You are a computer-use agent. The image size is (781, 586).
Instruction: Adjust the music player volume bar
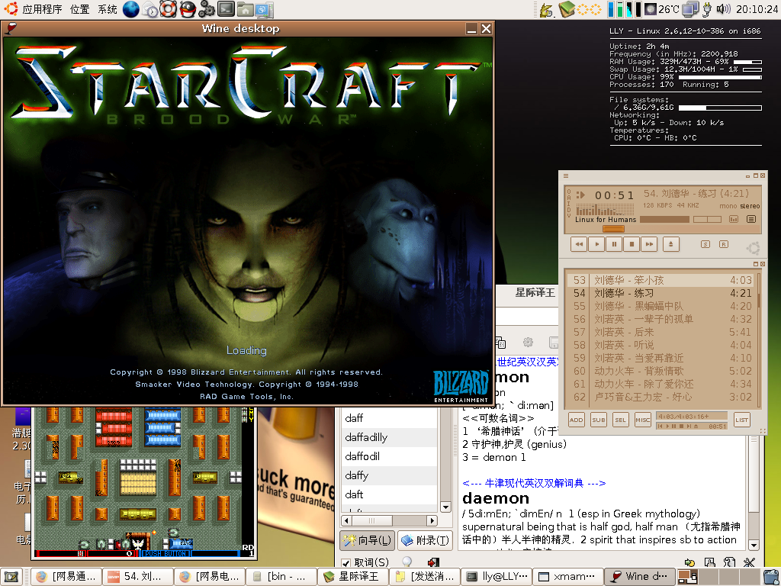point(664,219)
